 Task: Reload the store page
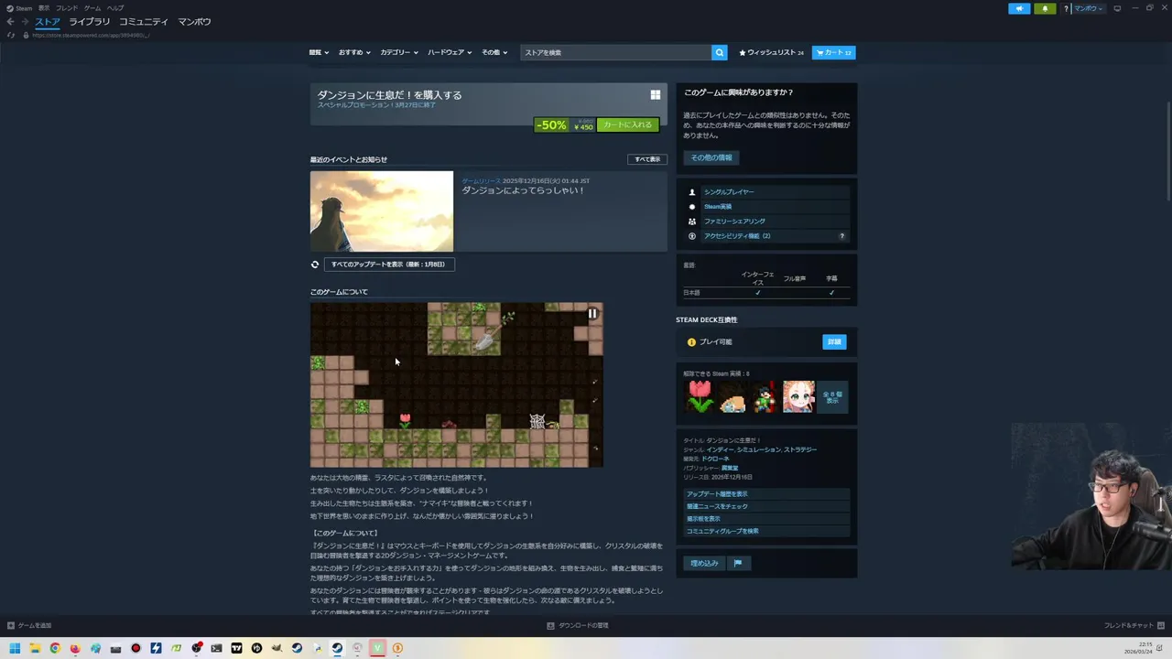point(11,35)
